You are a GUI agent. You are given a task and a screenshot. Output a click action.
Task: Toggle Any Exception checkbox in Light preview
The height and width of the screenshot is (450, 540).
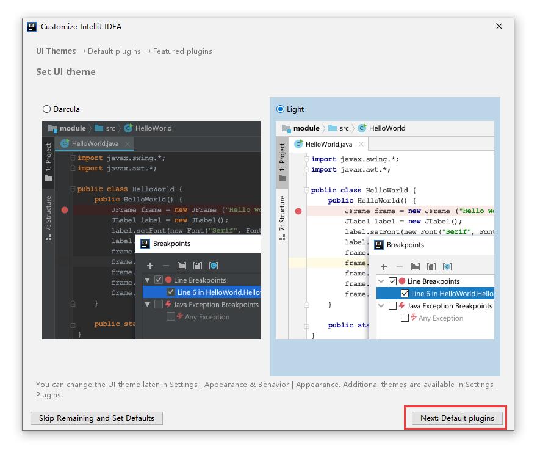coord(405,318)
